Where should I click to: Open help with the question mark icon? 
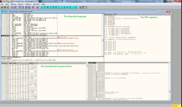[x=86, y=7]
